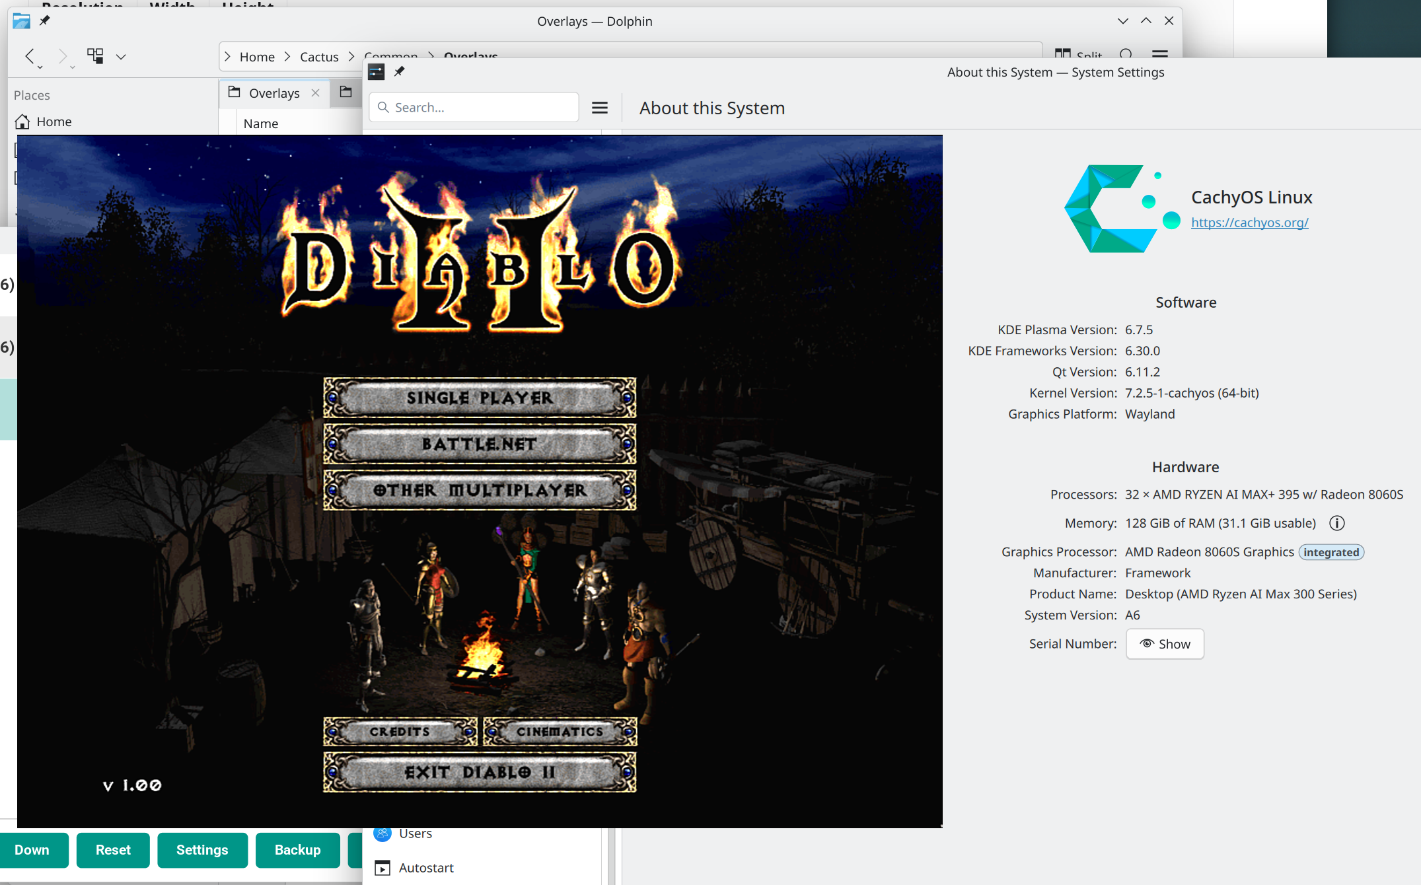The width and height of the screenshot is (1421, 885).
Task: Expand Dolphin view mode dropdown arrow
Action: 121,57
